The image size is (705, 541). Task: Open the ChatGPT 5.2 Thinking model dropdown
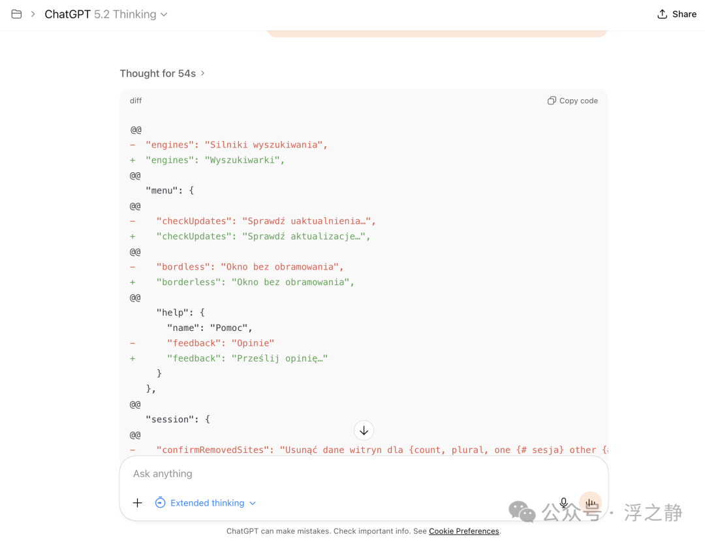(106, 14)
